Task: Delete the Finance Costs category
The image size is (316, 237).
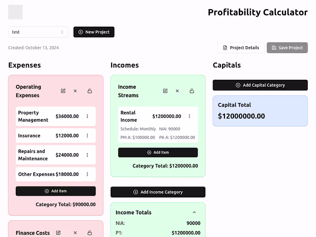Action: pos(75,233)
